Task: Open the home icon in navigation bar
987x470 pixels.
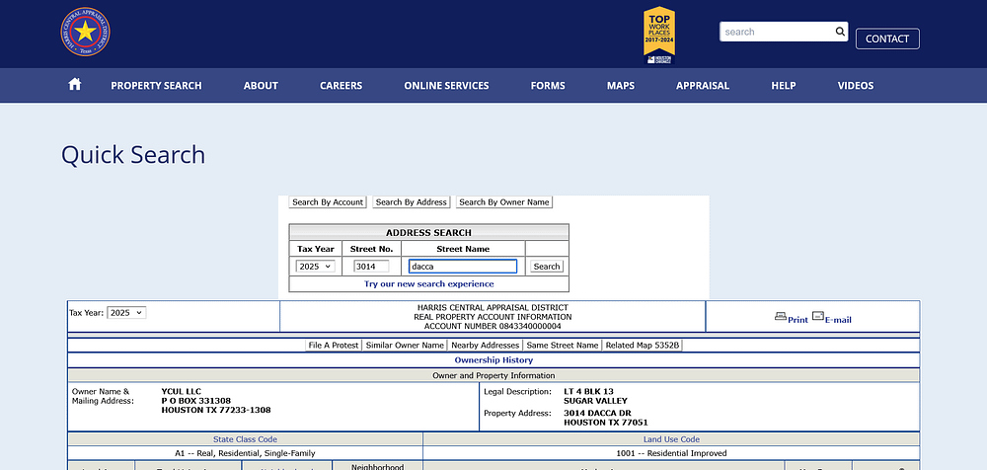Action: 75,85
